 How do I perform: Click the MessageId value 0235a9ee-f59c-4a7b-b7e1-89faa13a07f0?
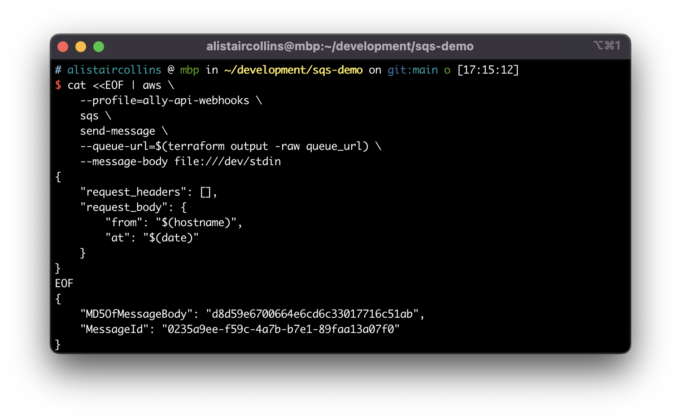click(281, 329)
